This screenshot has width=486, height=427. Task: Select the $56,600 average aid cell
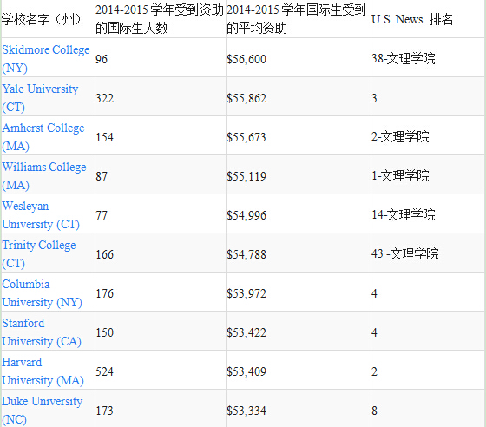coord(246,59)
